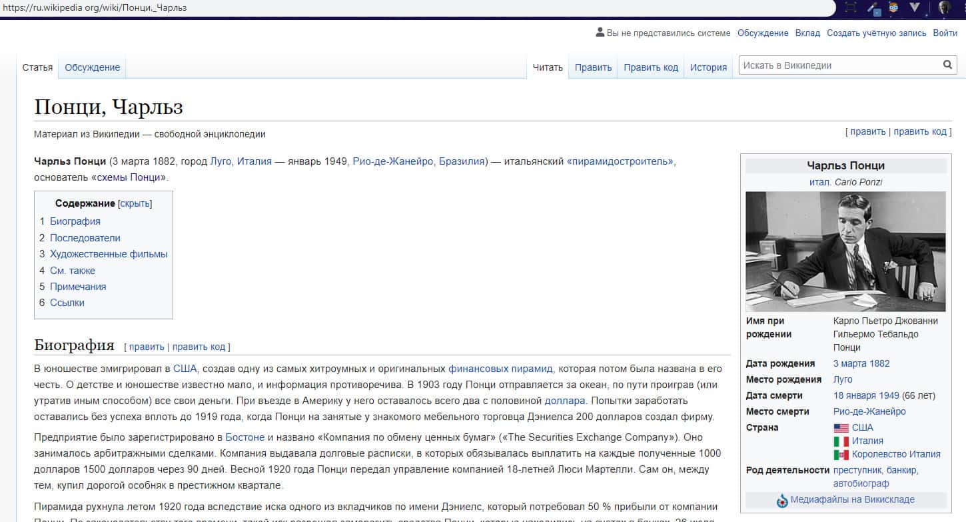Open the orange-haired character extension icon

tap(893, 8)
